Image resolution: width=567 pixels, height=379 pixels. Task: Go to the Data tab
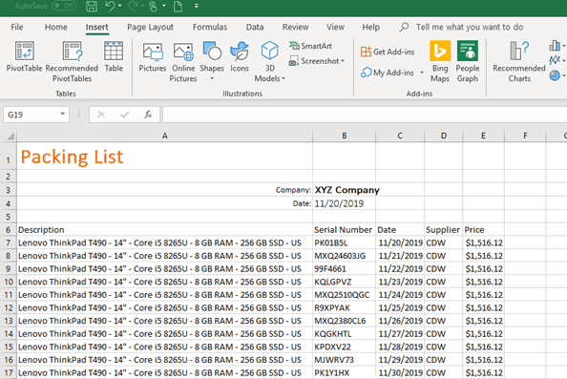(255, 27)
